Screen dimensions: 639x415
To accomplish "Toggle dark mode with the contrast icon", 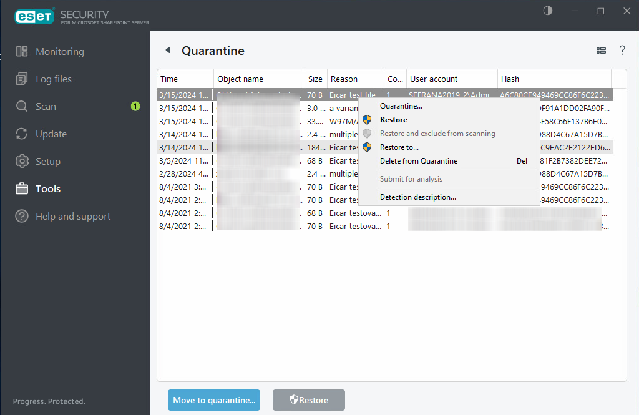I will (547, 11).
